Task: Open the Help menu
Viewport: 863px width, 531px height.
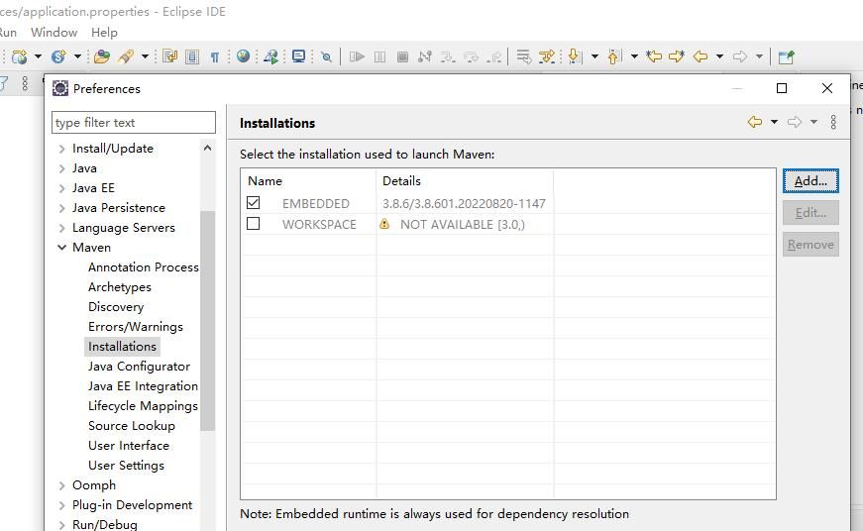Action: point(104,32)
